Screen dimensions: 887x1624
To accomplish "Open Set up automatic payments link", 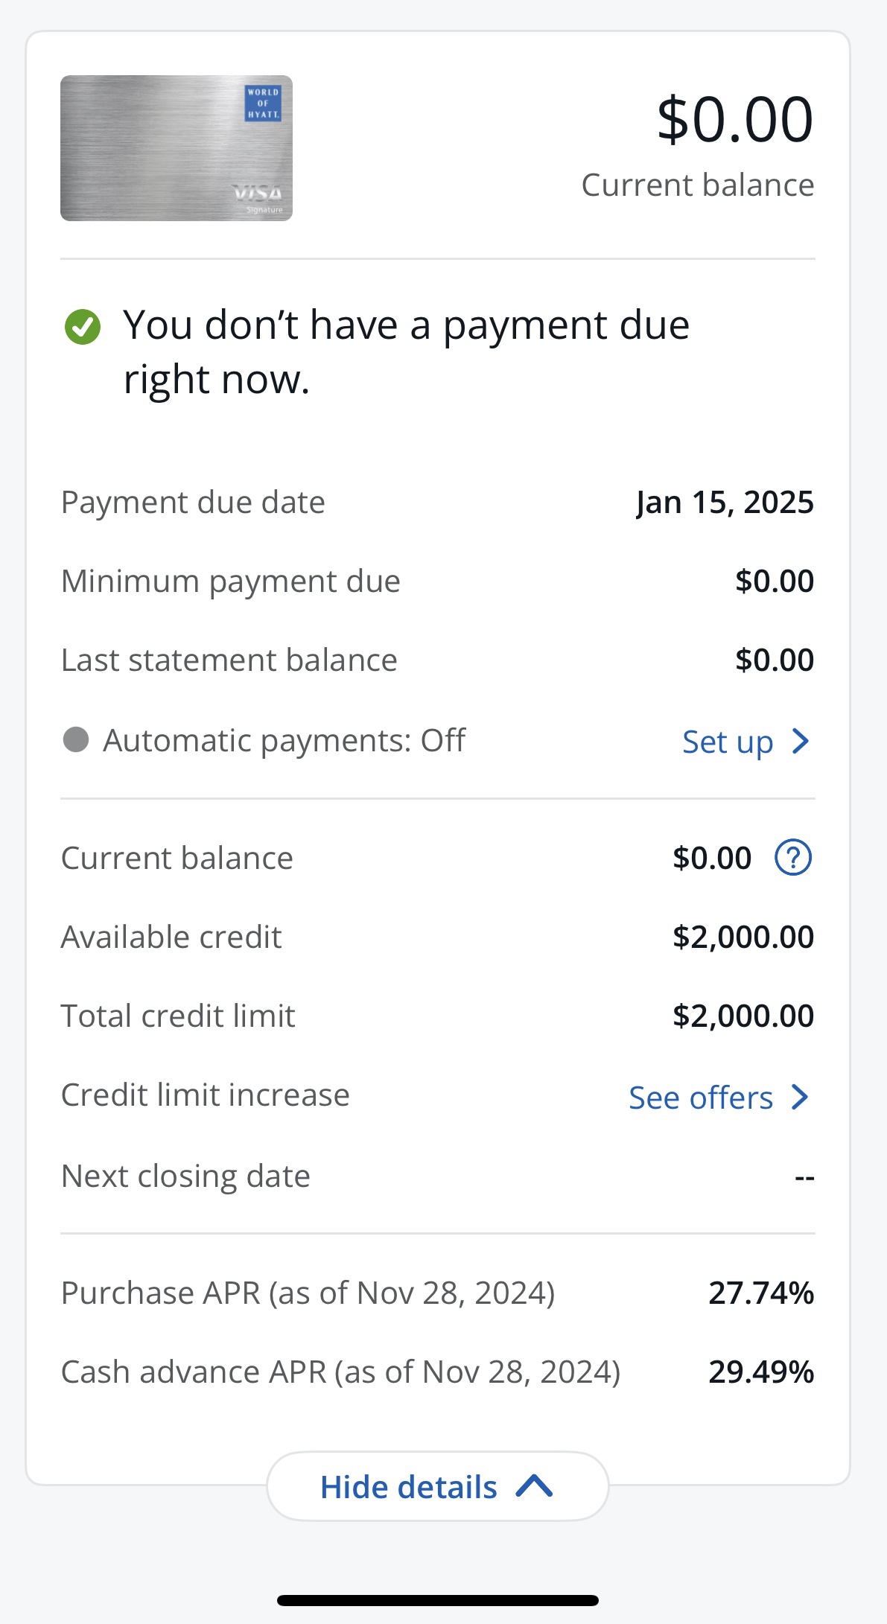I will (x=745, y=742).
